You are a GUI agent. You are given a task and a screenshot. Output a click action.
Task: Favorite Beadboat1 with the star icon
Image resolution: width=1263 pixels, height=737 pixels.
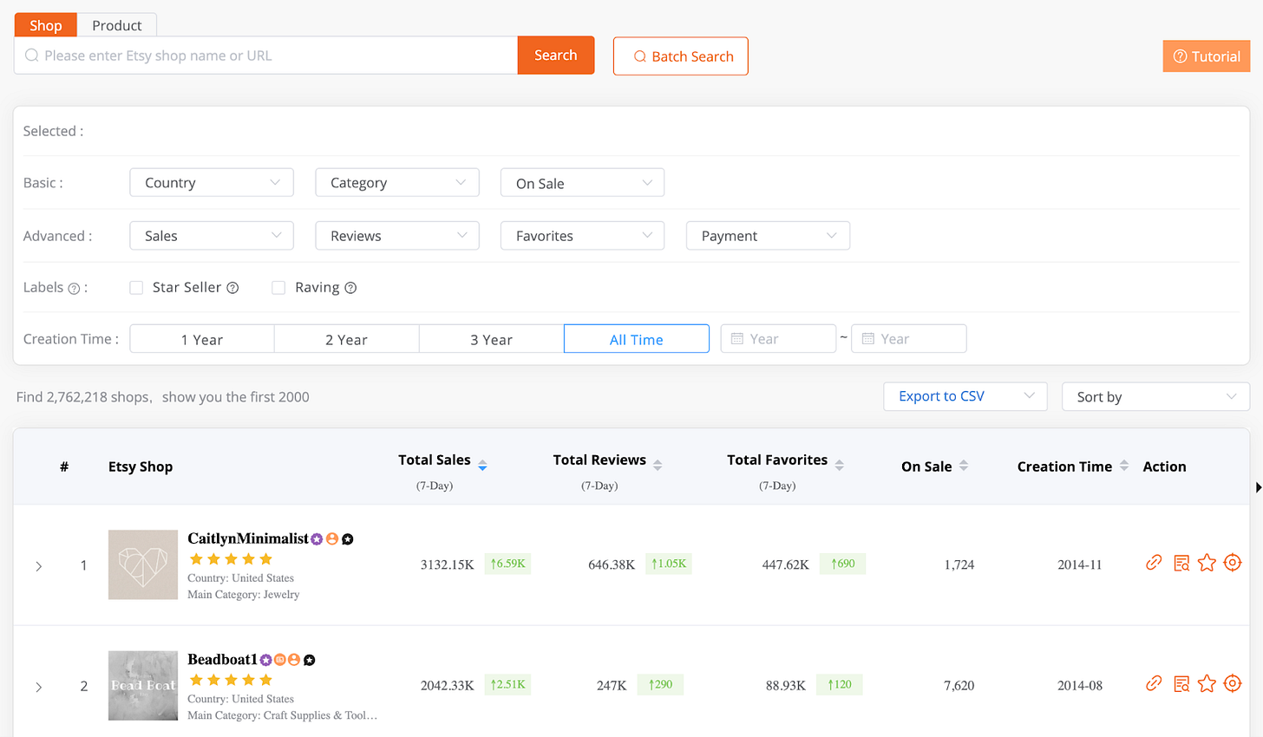click(1207, 684)
